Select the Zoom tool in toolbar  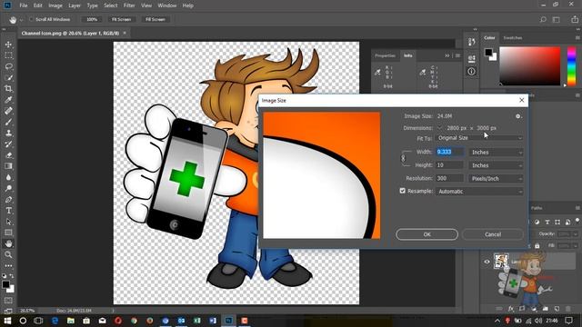[8, 254]
